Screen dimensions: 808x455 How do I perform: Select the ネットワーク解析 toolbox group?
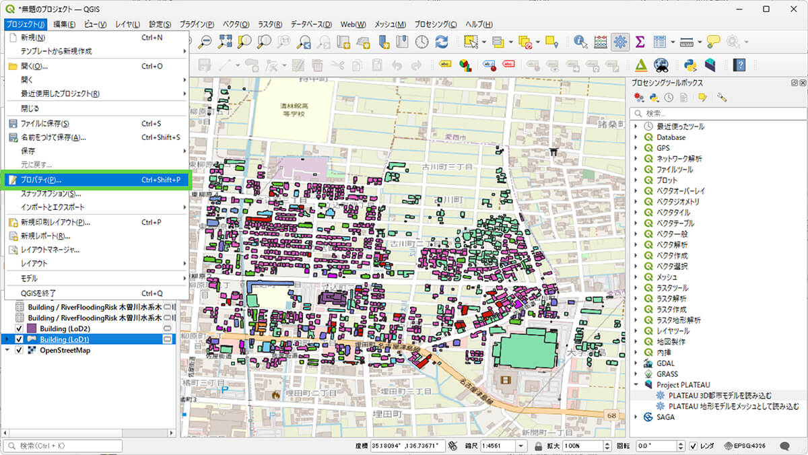pyautogui.click(x=679, y=159)
